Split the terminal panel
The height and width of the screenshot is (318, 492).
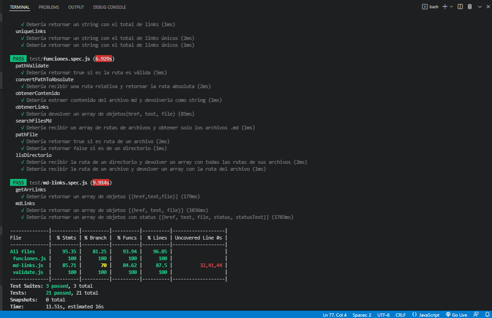460,6
